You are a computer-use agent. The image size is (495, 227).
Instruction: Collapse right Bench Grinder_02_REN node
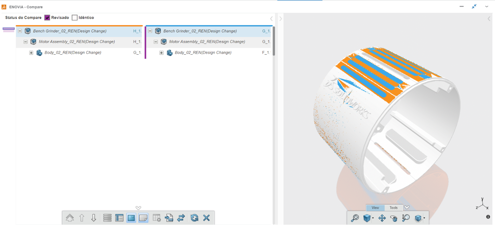click(150, 31)
